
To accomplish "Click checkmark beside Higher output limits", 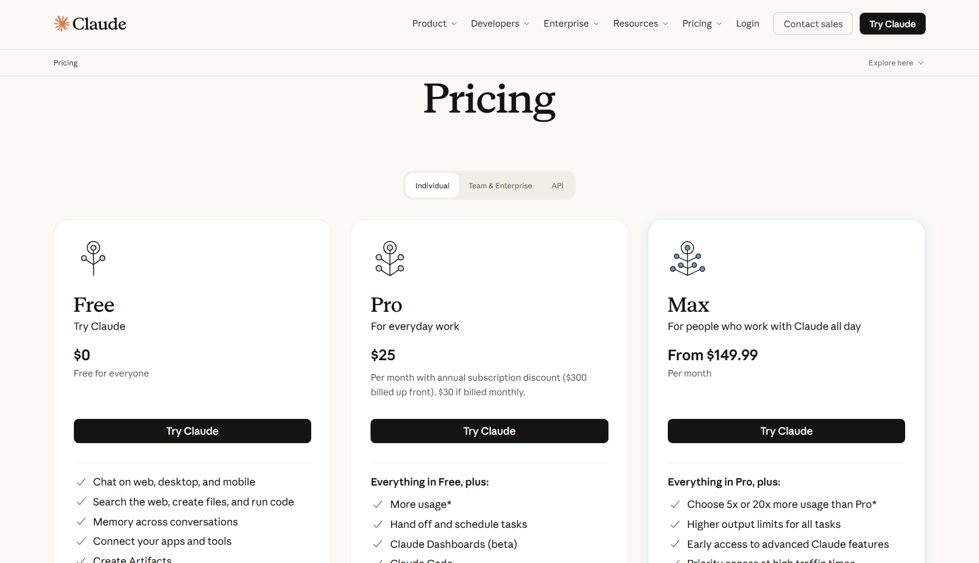I will point(675,524).
